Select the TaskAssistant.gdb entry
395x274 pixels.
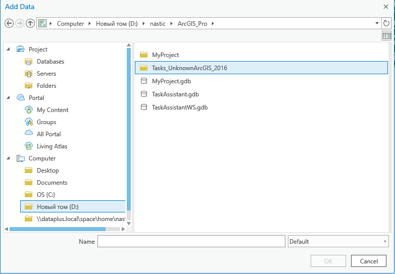pos(175,94)
